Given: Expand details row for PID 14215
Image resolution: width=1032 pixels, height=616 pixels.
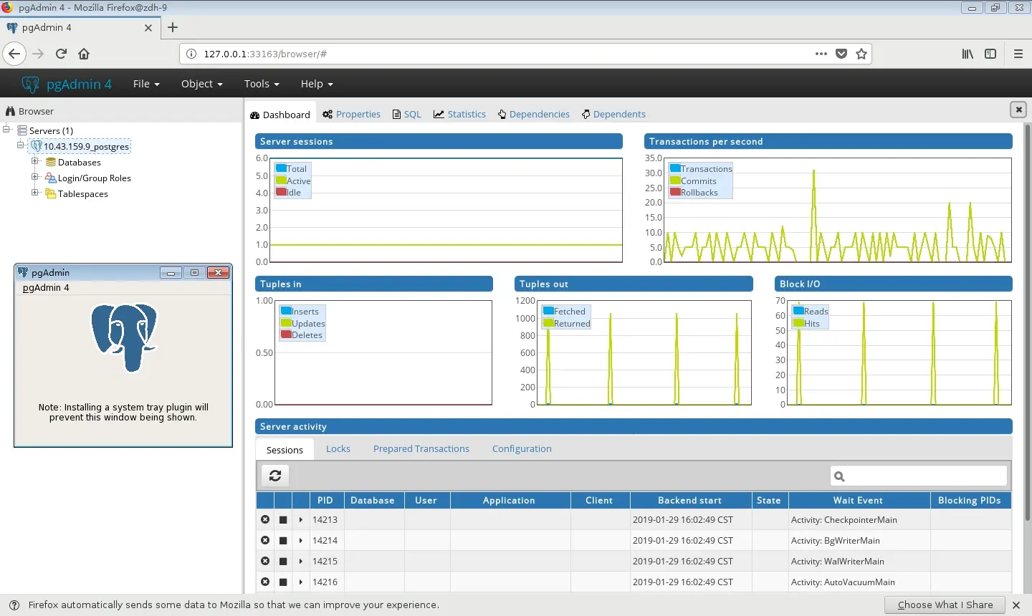Looking at the screenshot, I should [x=301, y=561].
